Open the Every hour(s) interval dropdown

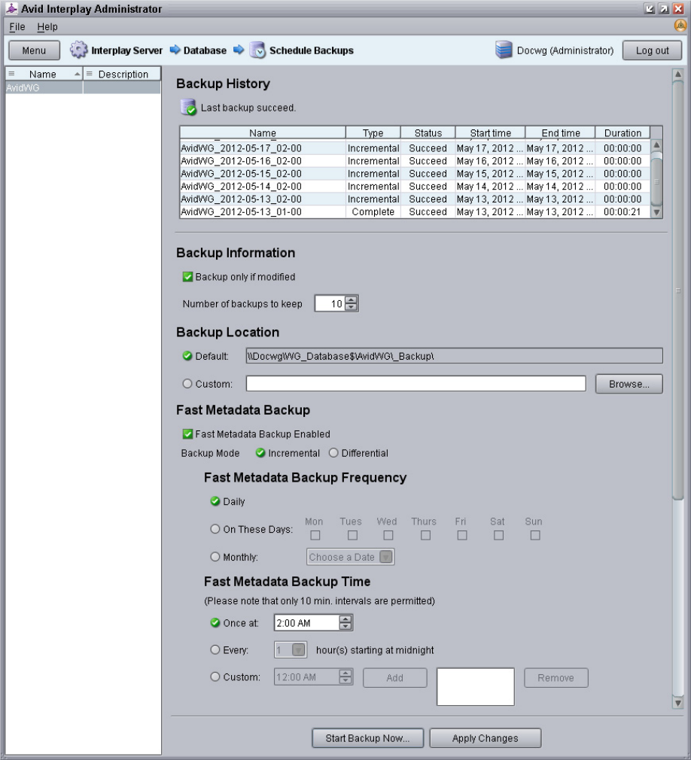299,650
